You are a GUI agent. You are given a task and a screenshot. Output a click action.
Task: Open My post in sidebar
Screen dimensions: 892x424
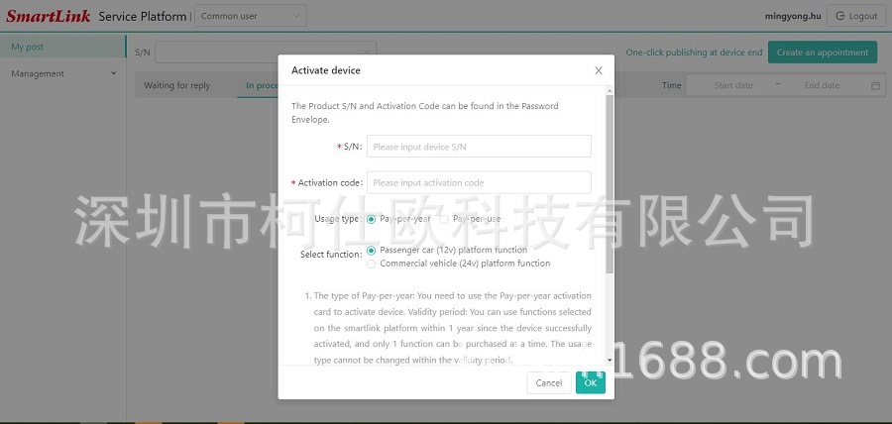tap(62, 47)
